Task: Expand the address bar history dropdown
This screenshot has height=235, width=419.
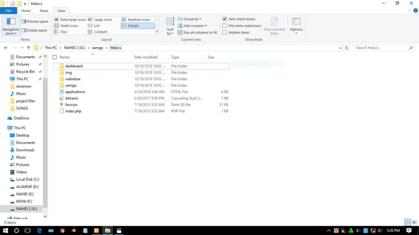Action: pyautogui.click(x=340, y=48)
